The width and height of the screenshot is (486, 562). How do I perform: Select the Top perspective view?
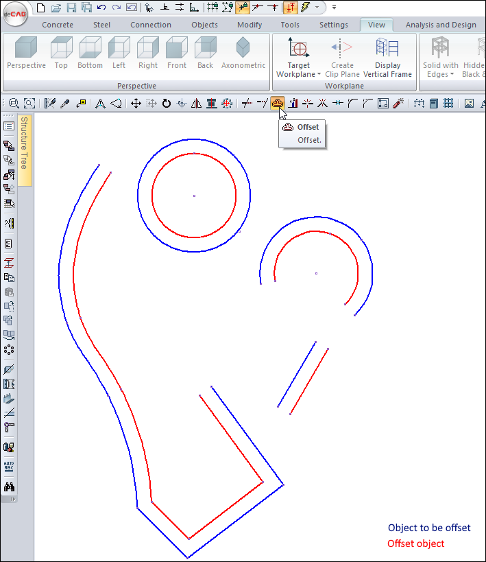tap(61, 54)
